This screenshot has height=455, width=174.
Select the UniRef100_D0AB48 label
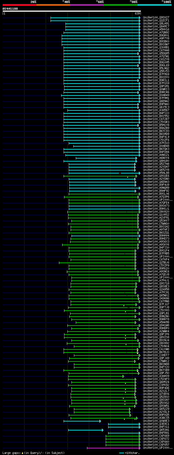pyautogui.click(x=156, y=146)
